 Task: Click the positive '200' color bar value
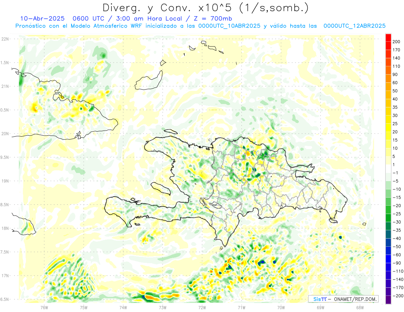(397, 42)
